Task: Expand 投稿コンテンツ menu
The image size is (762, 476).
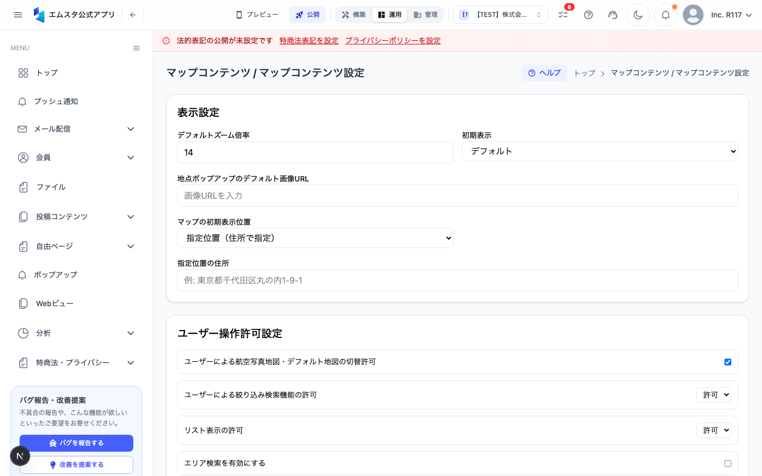Action: pos(76,217)
